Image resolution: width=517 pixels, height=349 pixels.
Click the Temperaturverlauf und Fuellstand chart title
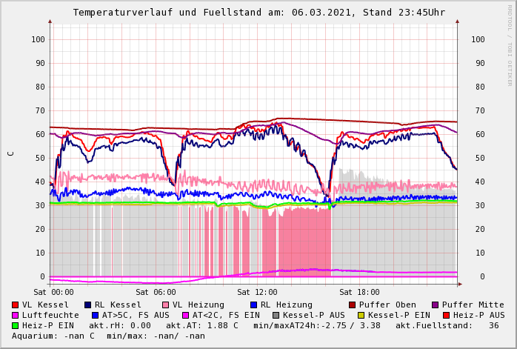click(x=258, y=13)
